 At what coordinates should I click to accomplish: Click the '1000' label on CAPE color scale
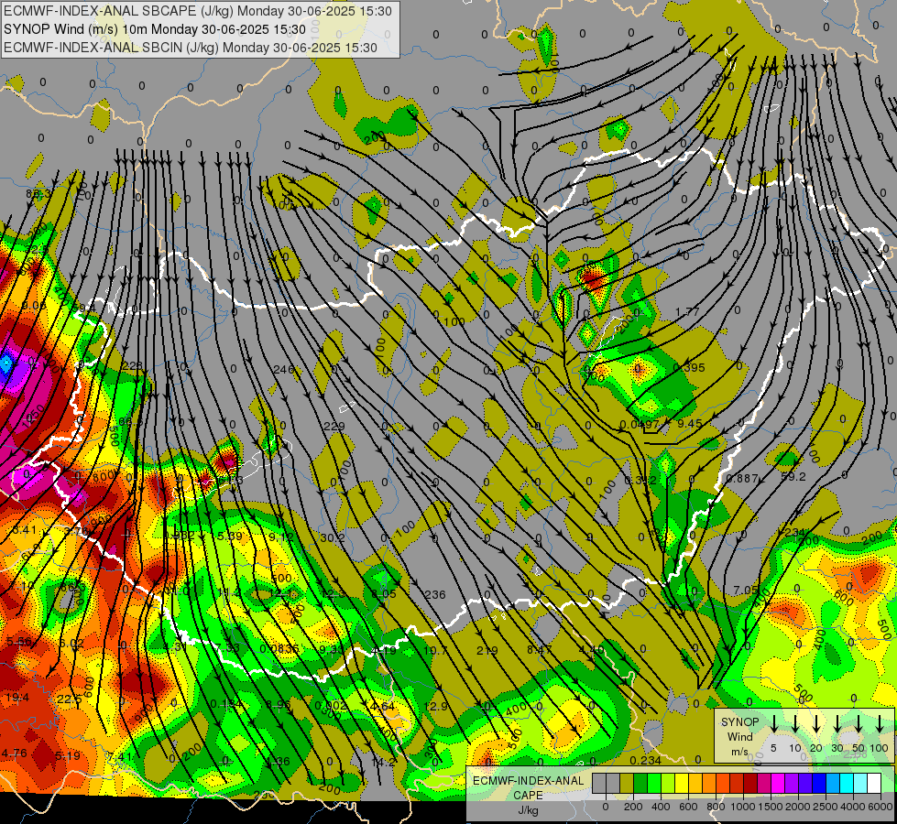742,807
